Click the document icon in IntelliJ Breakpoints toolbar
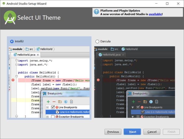The width and height of the screenshot is (184, 139). tap(72, 102)
